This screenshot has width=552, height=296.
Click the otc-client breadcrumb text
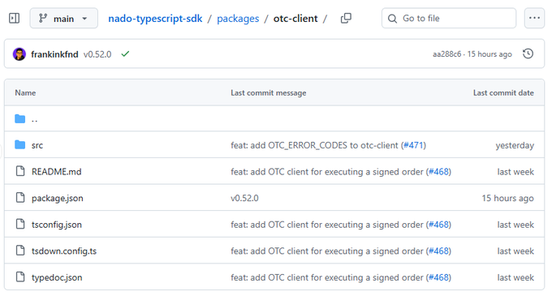[x=295, y=19]
